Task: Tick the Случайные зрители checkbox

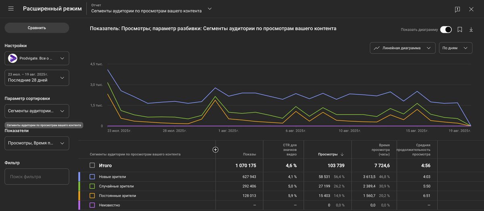Action: point(92,186)
